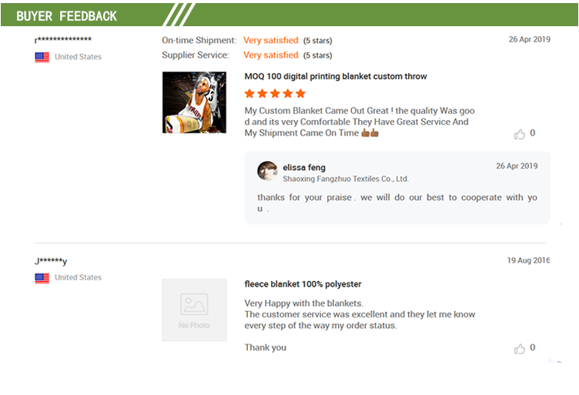This screenshot has width=579, height=395.
Task: Click the No Photo placeholder image
Action: pos(194,310)
